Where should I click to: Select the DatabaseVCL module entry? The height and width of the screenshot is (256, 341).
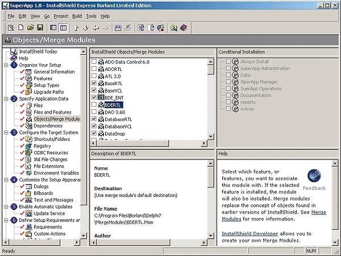pyautogui.click(x=118, y=127)
